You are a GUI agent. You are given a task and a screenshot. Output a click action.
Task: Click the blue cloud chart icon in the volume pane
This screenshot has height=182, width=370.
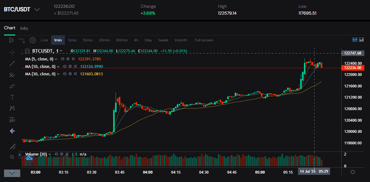coord(29,158)
